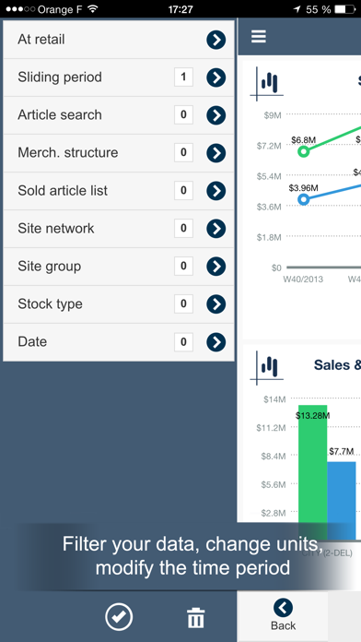Expand the At retail arrow
Viewport: 361px width, 642px height.
216,40
